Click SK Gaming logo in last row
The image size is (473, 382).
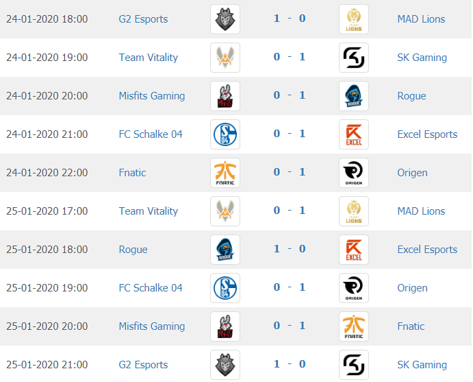tap(354, 365)
